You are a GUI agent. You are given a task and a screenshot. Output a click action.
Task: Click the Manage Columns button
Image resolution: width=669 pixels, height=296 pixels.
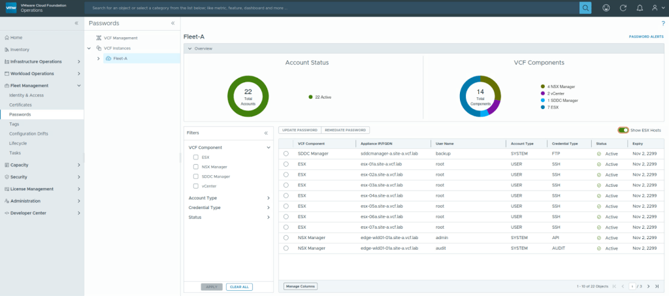(x=300, y=286)
